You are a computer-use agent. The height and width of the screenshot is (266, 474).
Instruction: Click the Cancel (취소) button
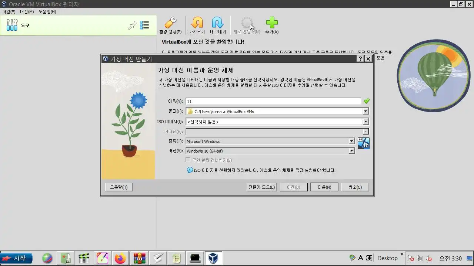pyautogui.click(x=355, y=187)
